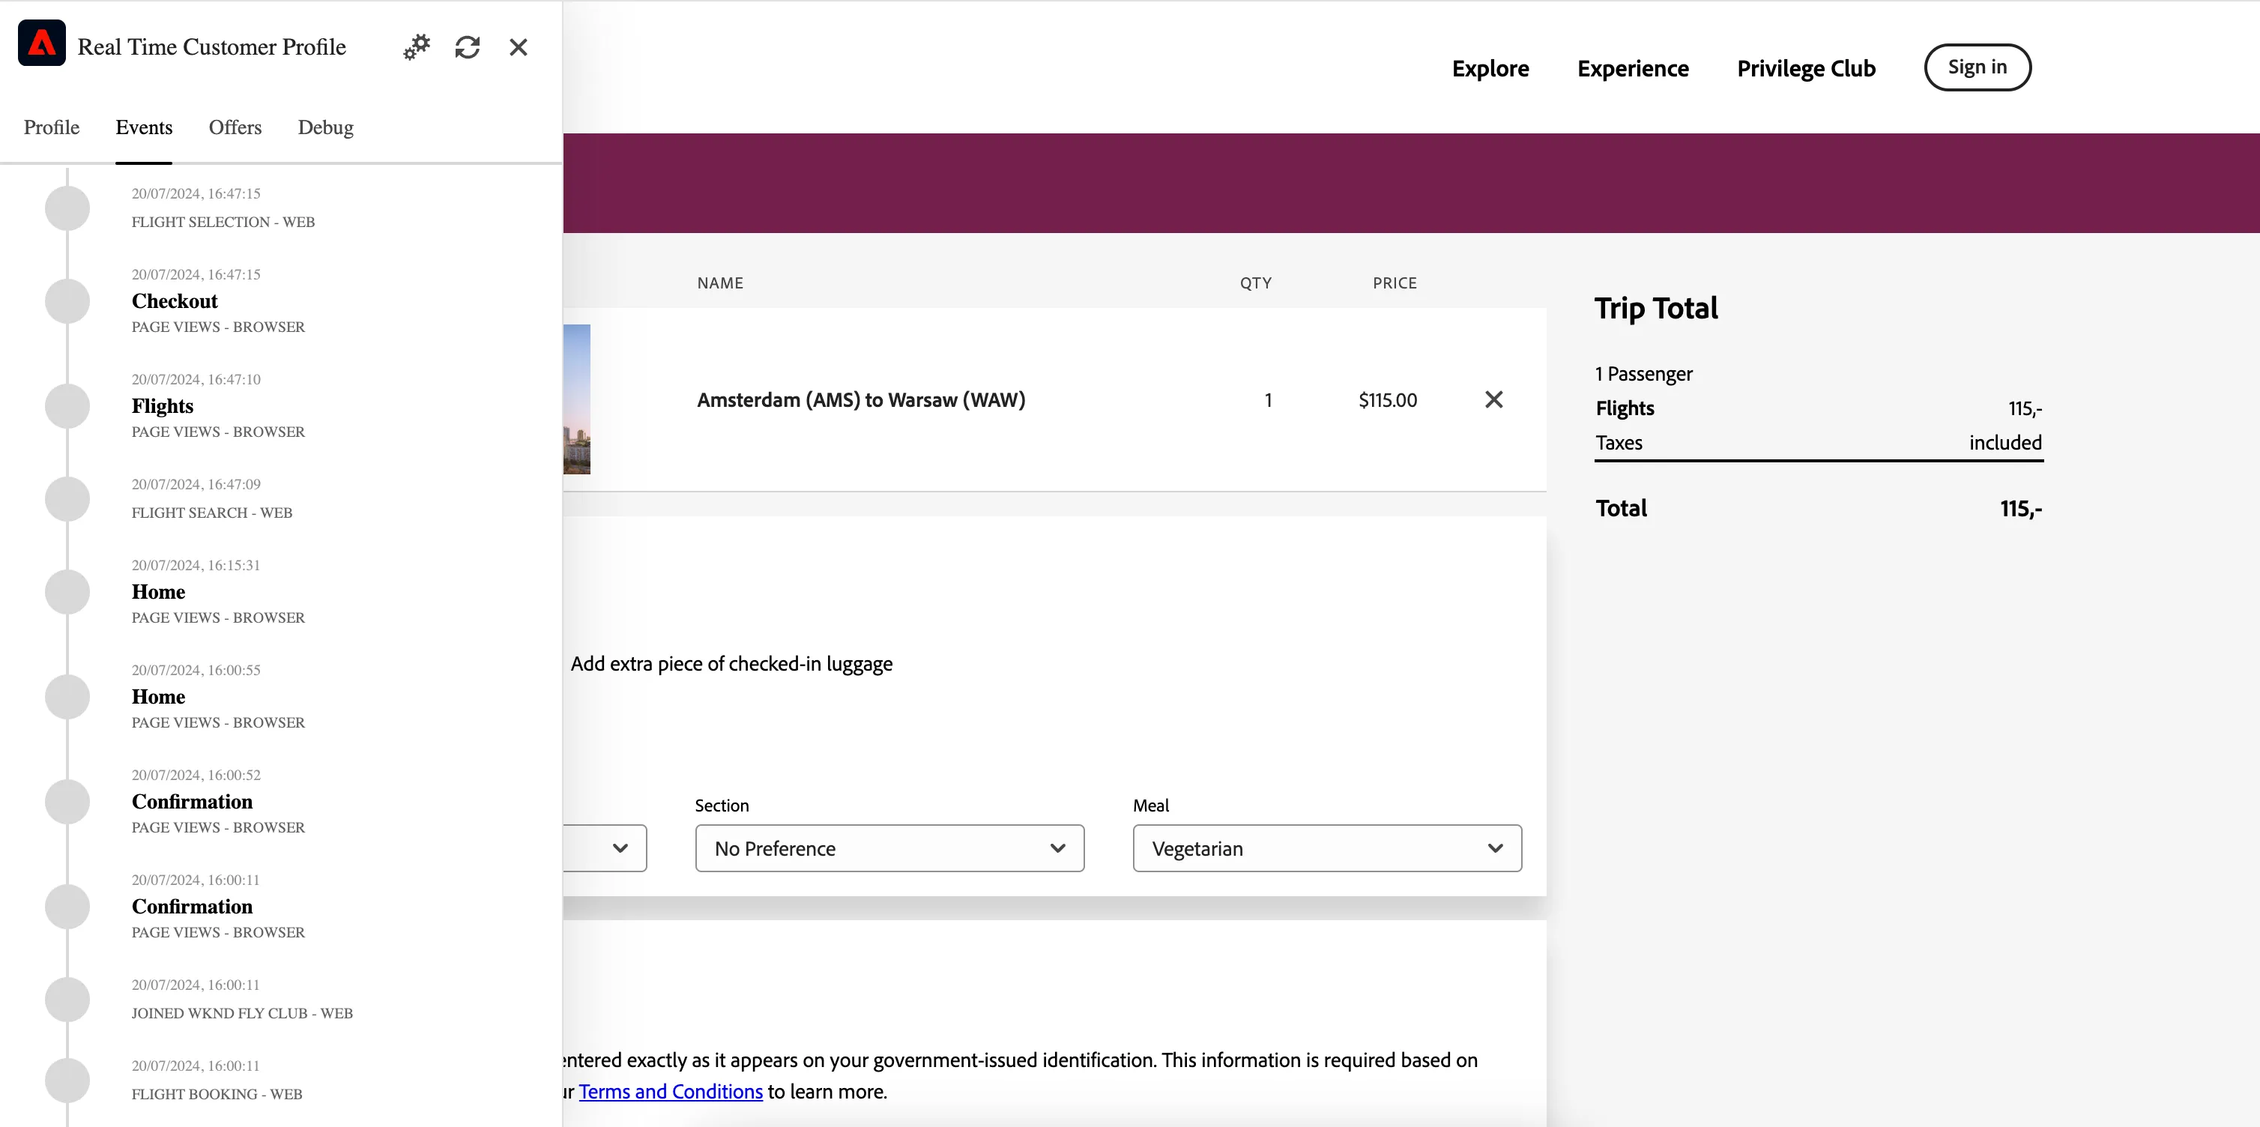Click the Flights event timeline marker circle
2260x1127 pixels.
tap(67, 406)
